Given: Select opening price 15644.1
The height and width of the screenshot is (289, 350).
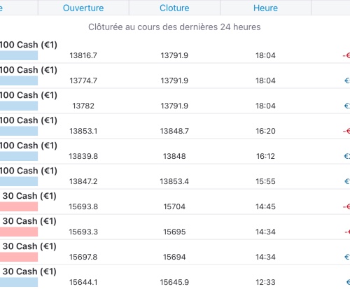Looking at the screenshot, I should [83, 282].
